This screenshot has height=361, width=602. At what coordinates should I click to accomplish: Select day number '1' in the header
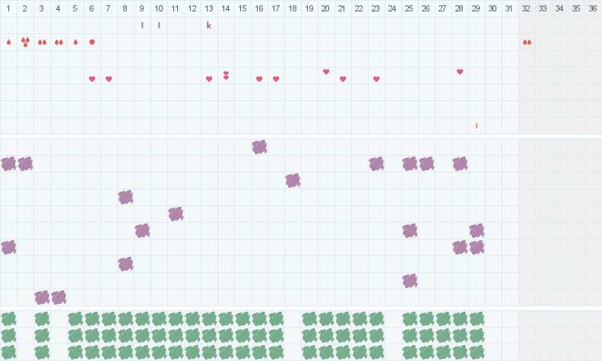[x=8, y=8]
